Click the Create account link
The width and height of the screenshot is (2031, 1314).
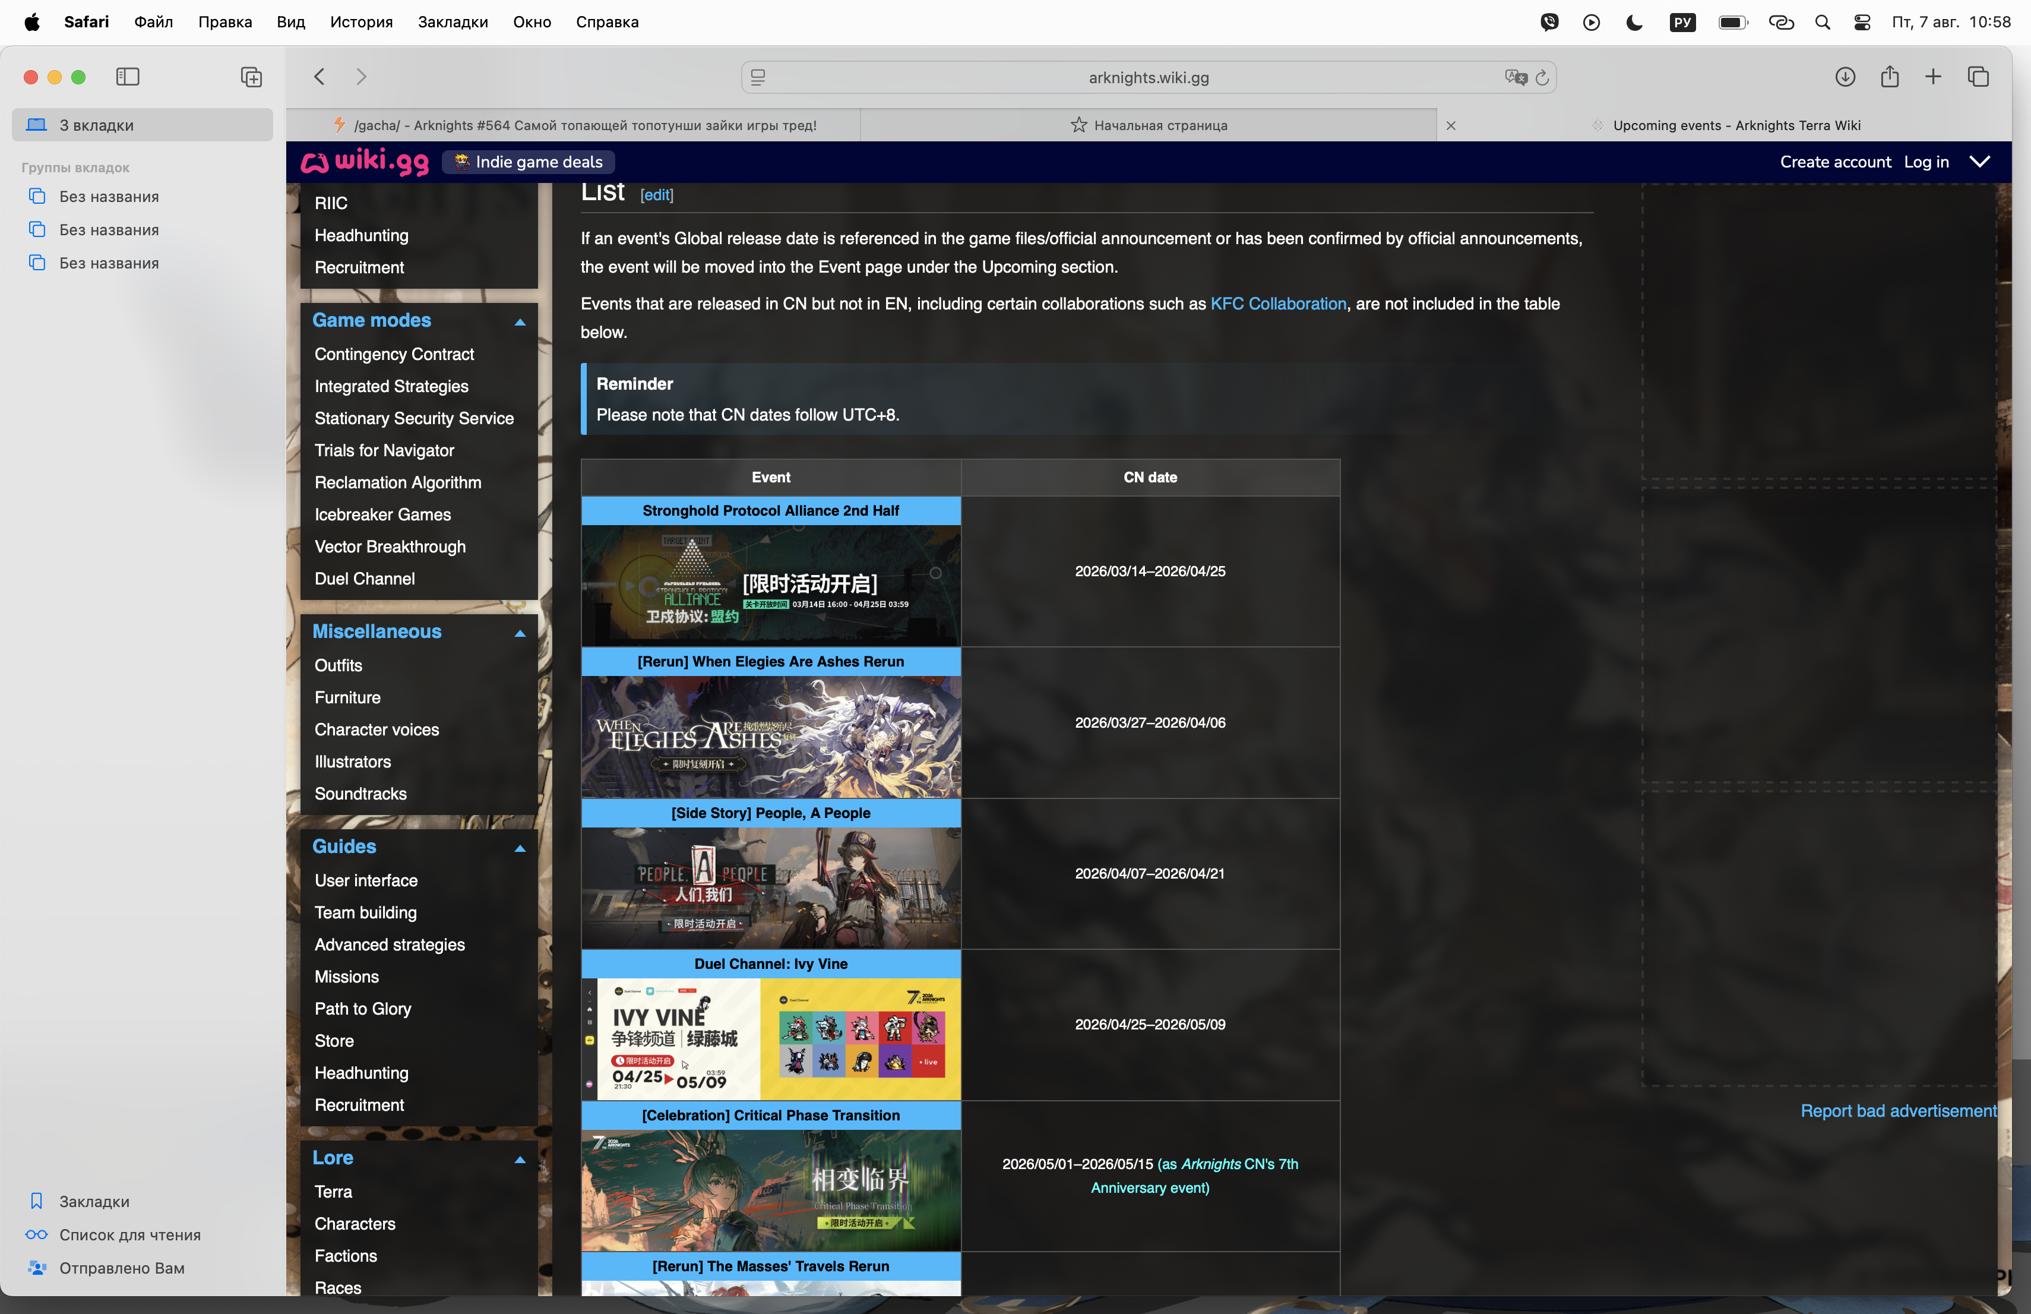click(1836, 162)
